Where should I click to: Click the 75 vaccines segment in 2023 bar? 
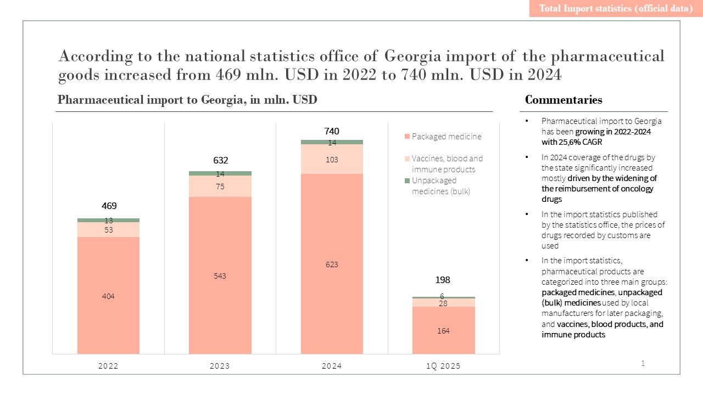tap(220, 187)
